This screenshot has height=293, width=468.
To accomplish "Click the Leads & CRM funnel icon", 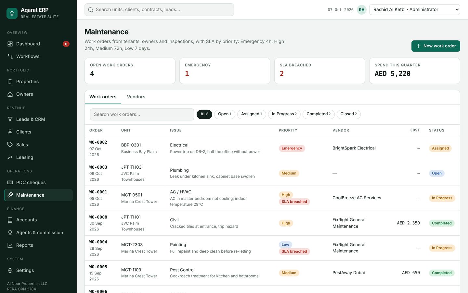I will click(10, 119).
